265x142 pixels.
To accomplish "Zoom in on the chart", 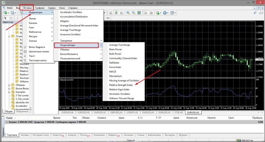I will pos(128,13).
